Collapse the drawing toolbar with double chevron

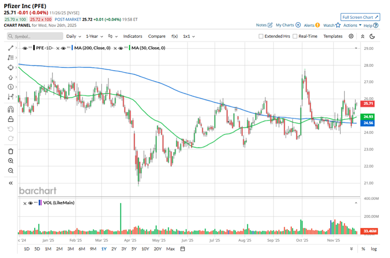click(10, 183)
